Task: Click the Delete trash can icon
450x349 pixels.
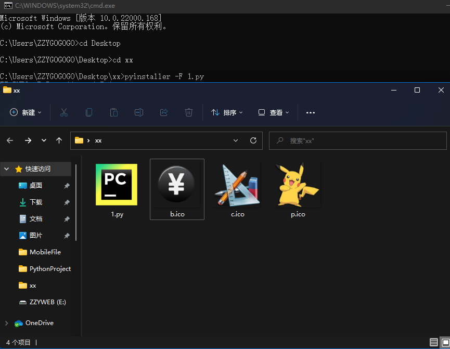Action: [x=188, y=112]
